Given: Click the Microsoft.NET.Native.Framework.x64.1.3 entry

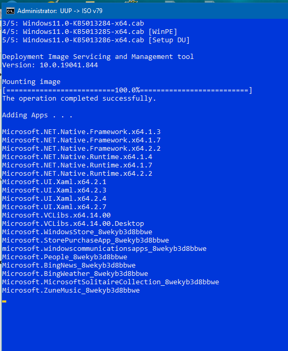Looking at the screenshot, I should [81, 131].
